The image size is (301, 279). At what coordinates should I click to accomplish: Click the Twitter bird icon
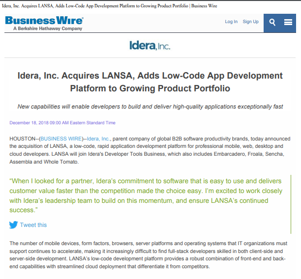(13, 225)
